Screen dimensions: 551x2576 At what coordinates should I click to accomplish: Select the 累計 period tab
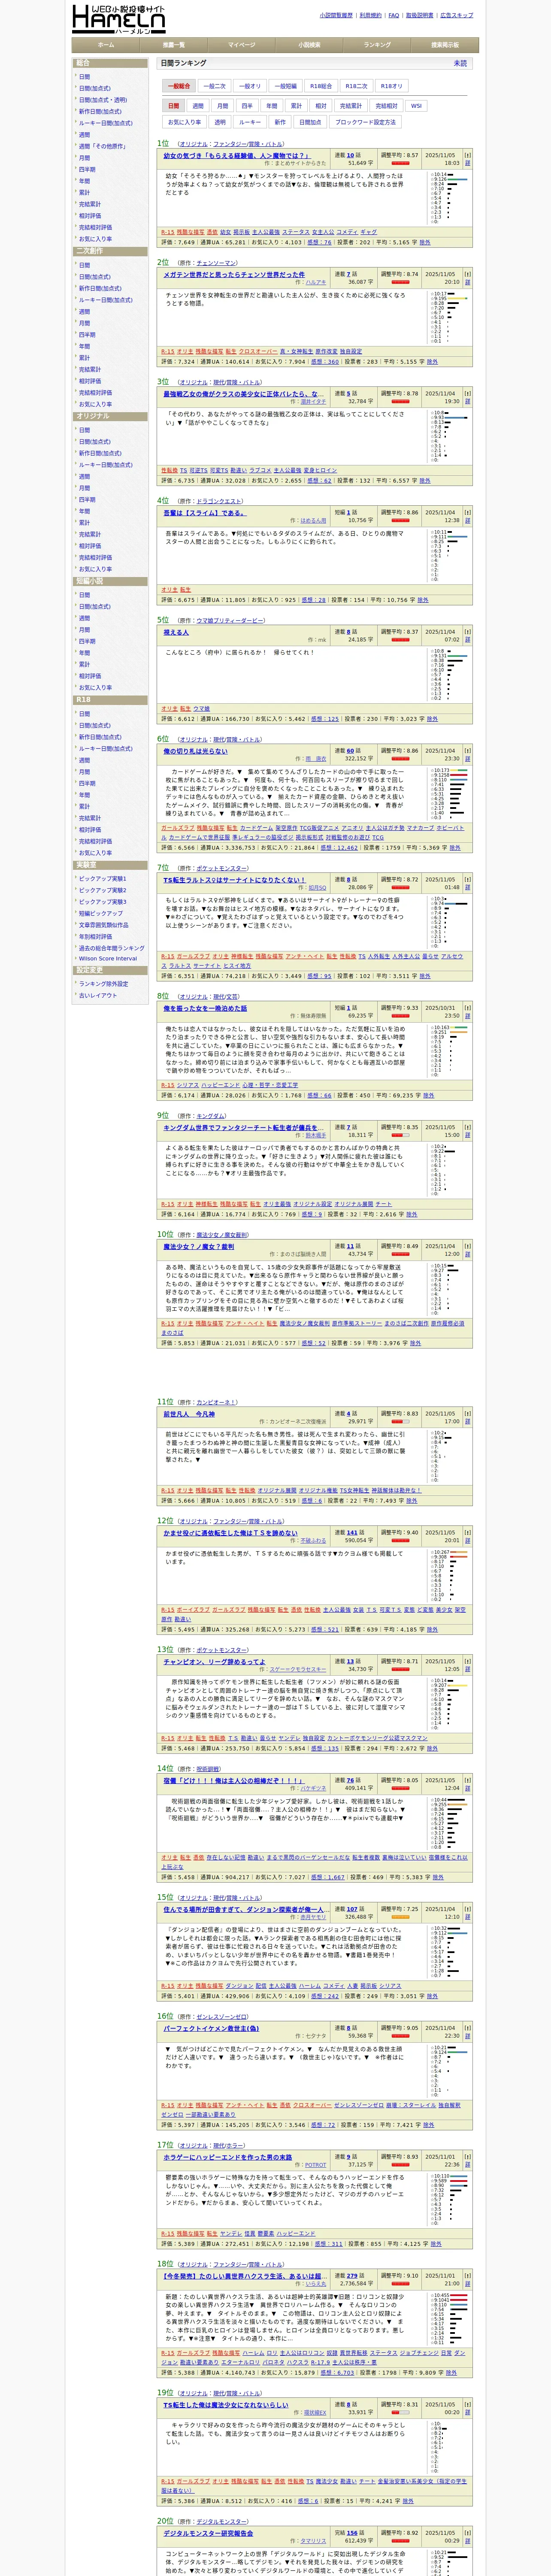tap(296, 105)
